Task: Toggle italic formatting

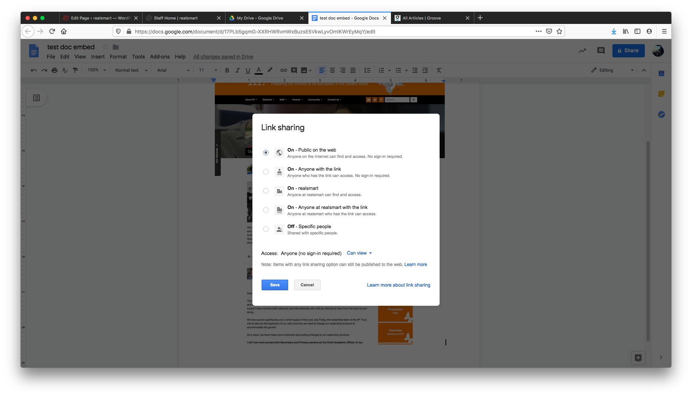Action: tap(237, 70)
